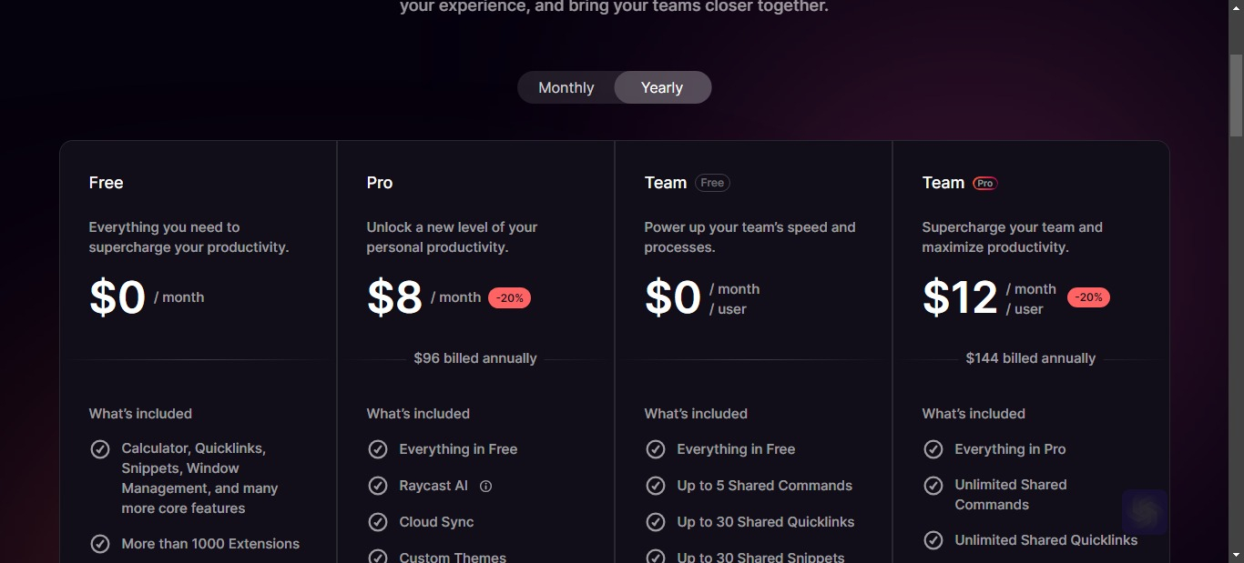Click the Free badge next to Team
This screenshot has height=563, width=1244.
[x=712, y=183]
